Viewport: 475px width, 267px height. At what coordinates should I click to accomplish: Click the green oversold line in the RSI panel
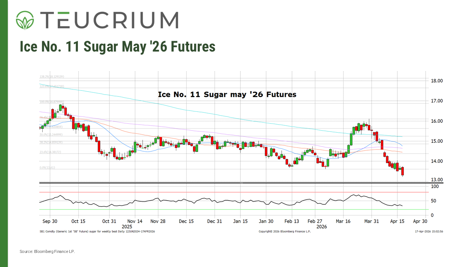(234, 210)
